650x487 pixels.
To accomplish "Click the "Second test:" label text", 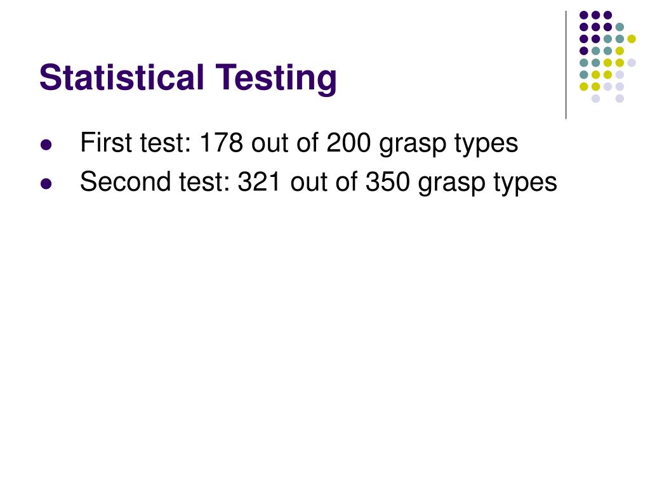I will tap(155, 182).
